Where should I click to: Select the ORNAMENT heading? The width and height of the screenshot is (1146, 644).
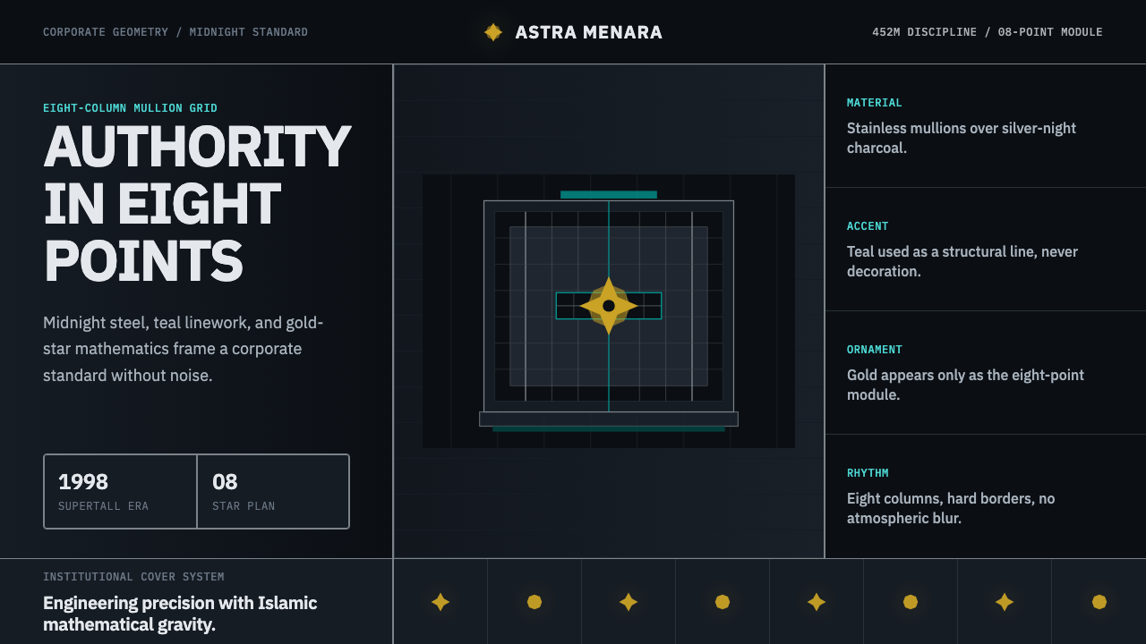pos(875,350)
